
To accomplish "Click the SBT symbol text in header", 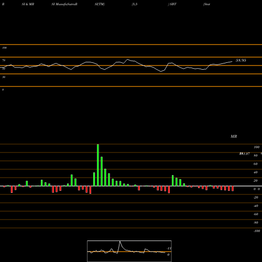I will (173, 4).
